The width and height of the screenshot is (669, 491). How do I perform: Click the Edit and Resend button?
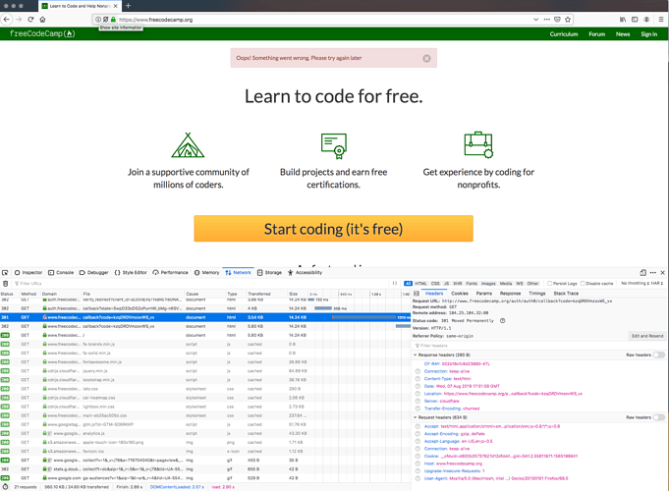point(647,336)
